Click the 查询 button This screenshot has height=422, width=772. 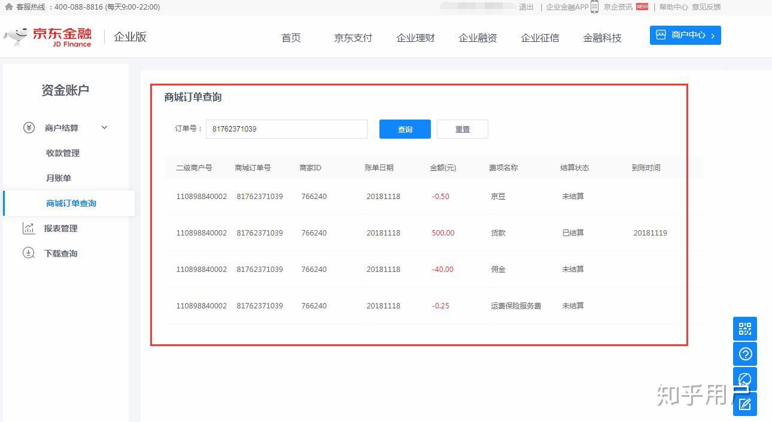[405, 129]
